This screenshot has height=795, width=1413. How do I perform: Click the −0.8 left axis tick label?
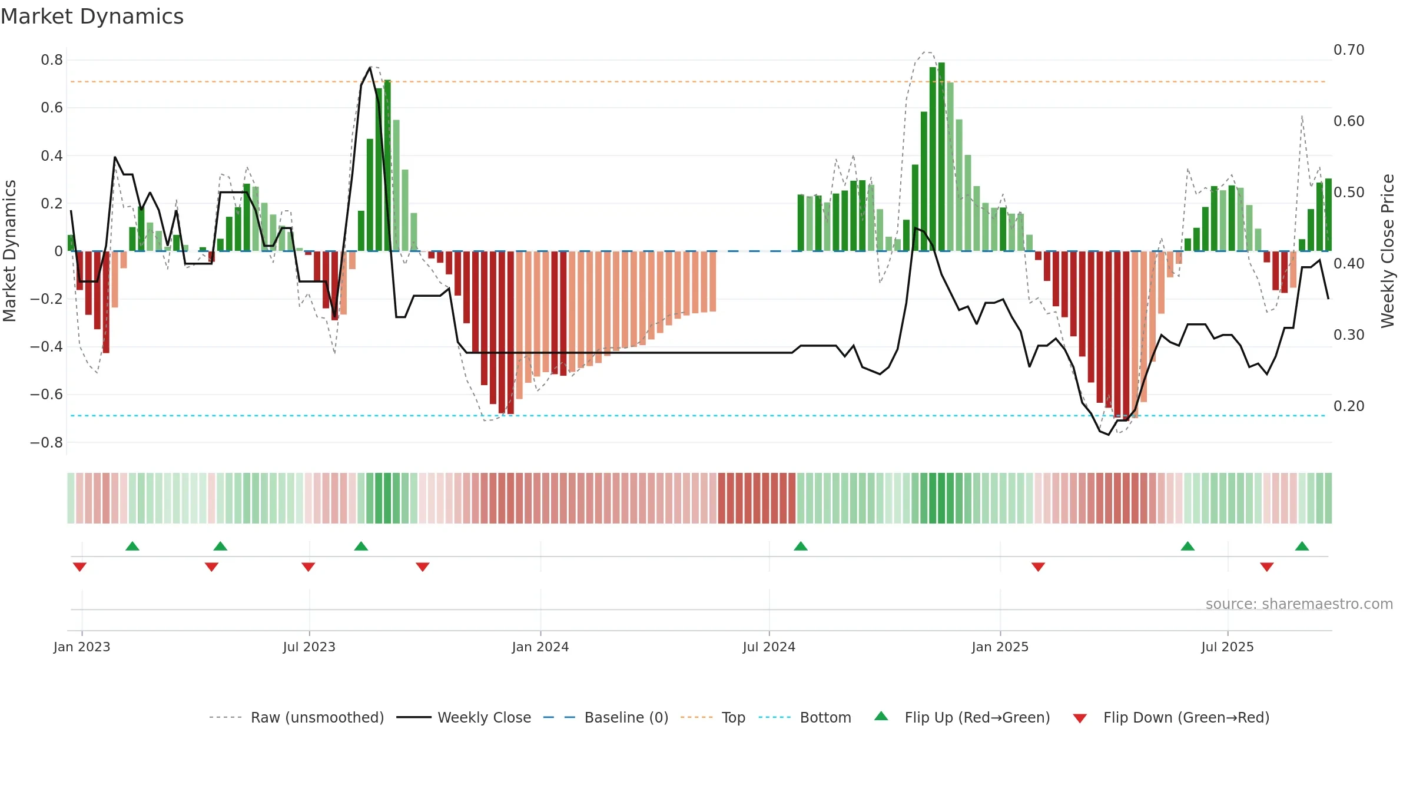[x=47, y=442]
